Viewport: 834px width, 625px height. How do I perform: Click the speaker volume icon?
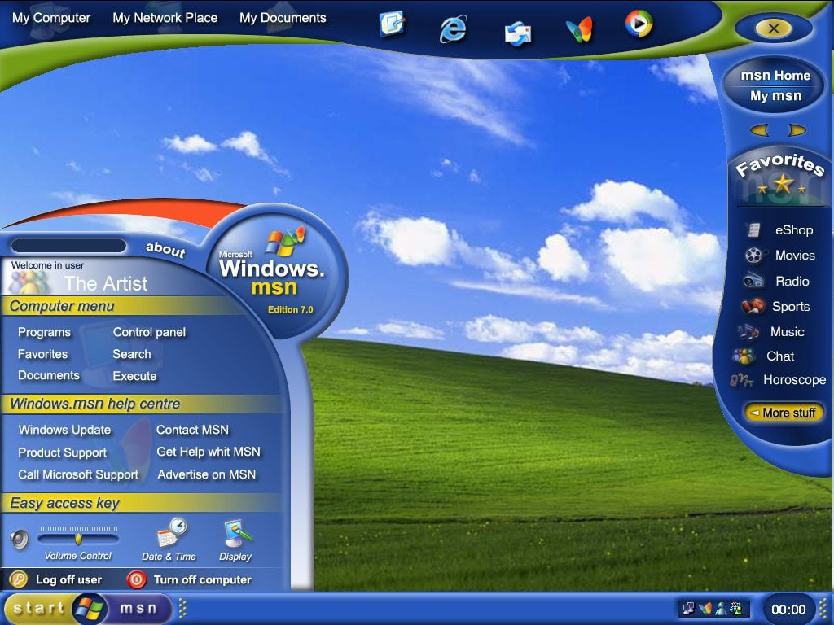click(x=20, y=539)
